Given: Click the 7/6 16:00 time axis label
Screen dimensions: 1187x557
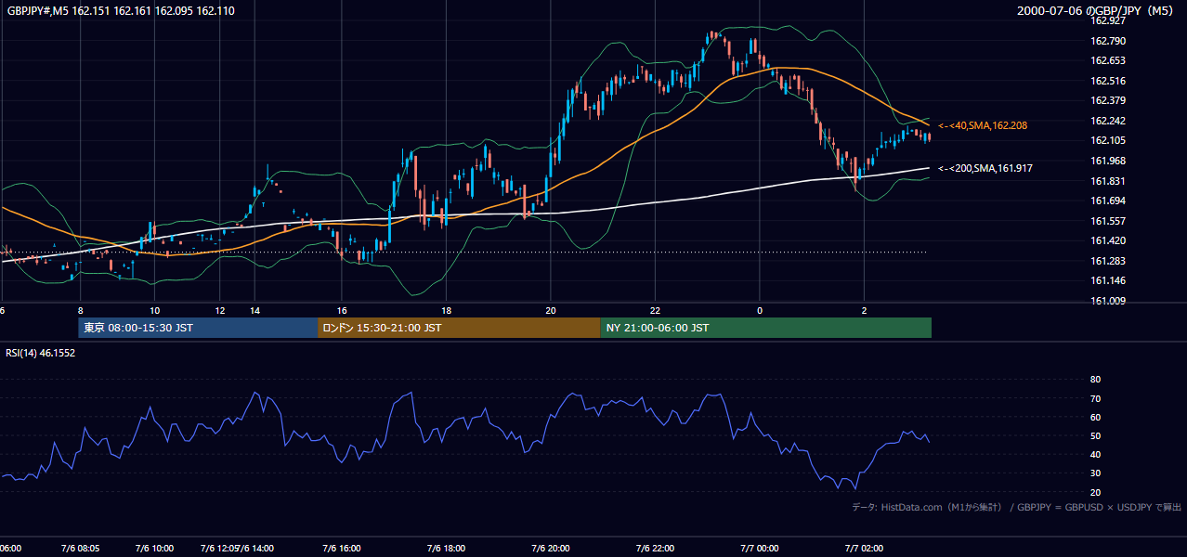Looking at the screenshot, I should (341, 548).
